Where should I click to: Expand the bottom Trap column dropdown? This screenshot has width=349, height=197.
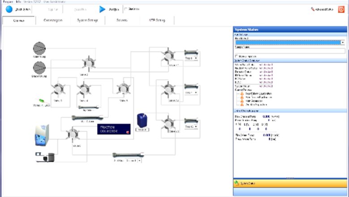coord(196,127)
